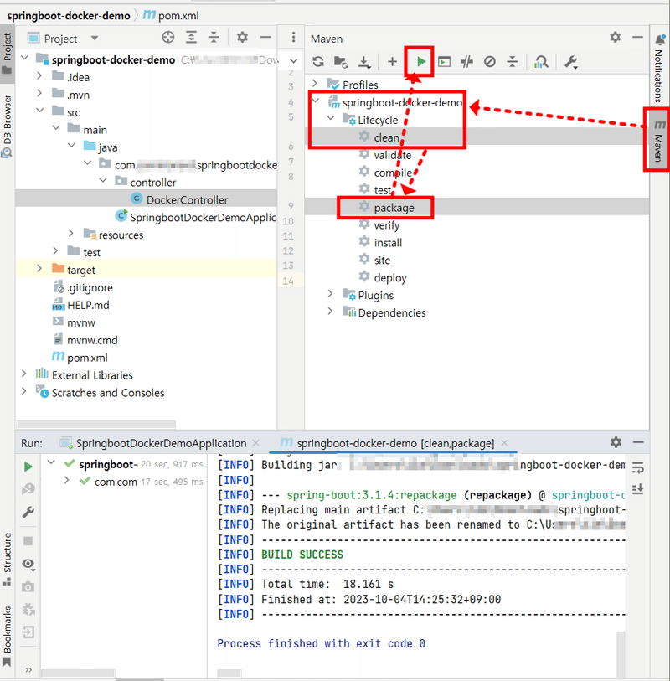This screenshot has height=681, width=670.
Task: Toggle Run panel eye view options
Action: tap(28, 565)
